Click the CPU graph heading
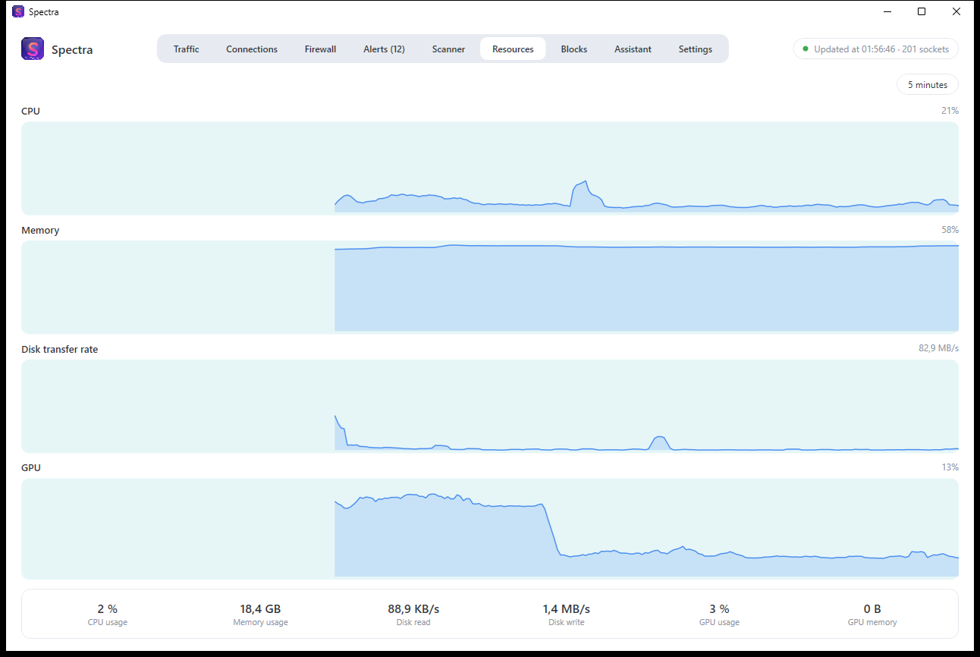980x657 pixels. point(30,111)
